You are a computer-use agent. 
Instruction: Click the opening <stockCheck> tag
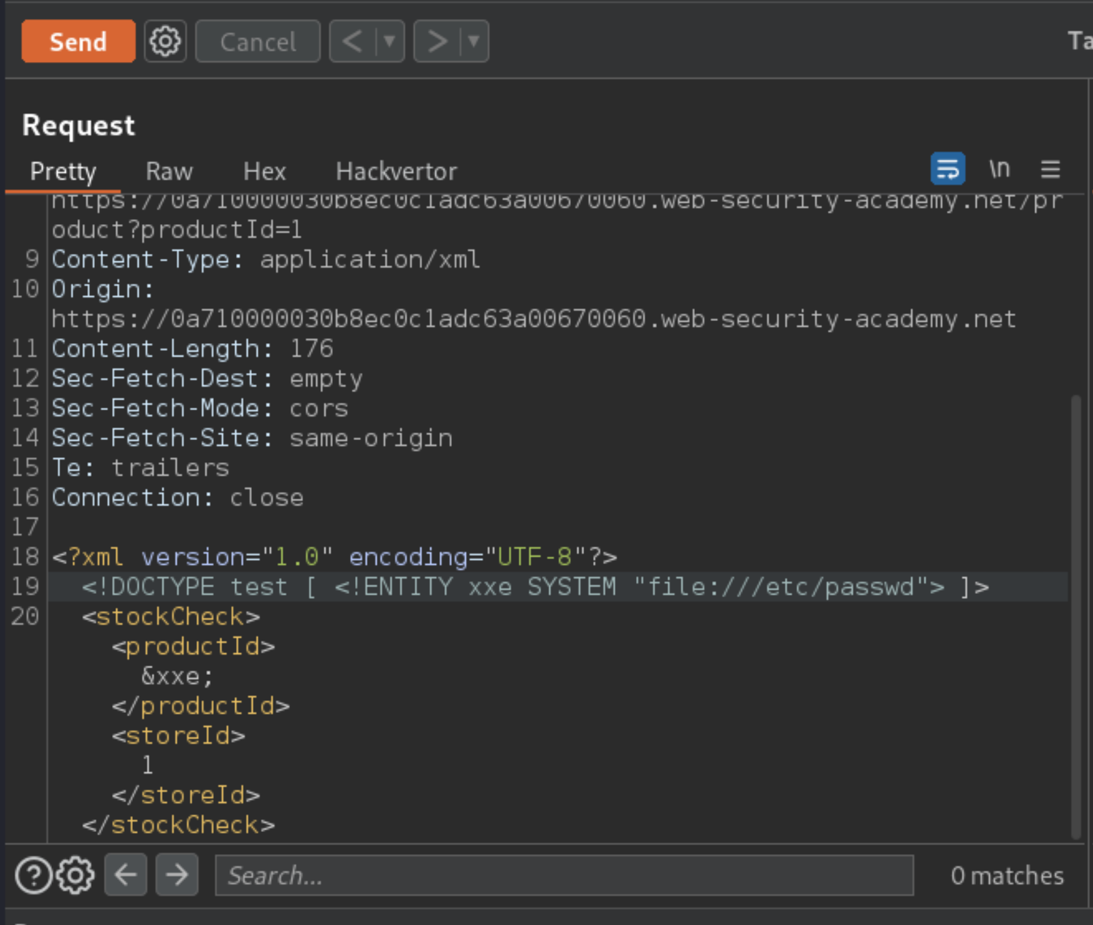[x=171, y=617]
